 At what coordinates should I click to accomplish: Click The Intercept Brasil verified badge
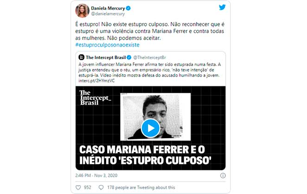point(129,58)
